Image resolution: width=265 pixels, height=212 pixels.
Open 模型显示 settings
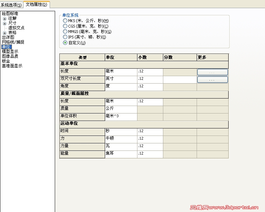click(x=10, y=52)
